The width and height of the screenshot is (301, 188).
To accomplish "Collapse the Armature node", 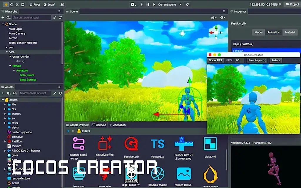I will [x=14, y=70].
